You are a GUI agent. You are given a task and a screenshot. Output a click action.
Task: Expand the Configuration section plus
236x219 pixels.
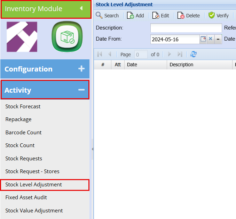click(81, 69)
